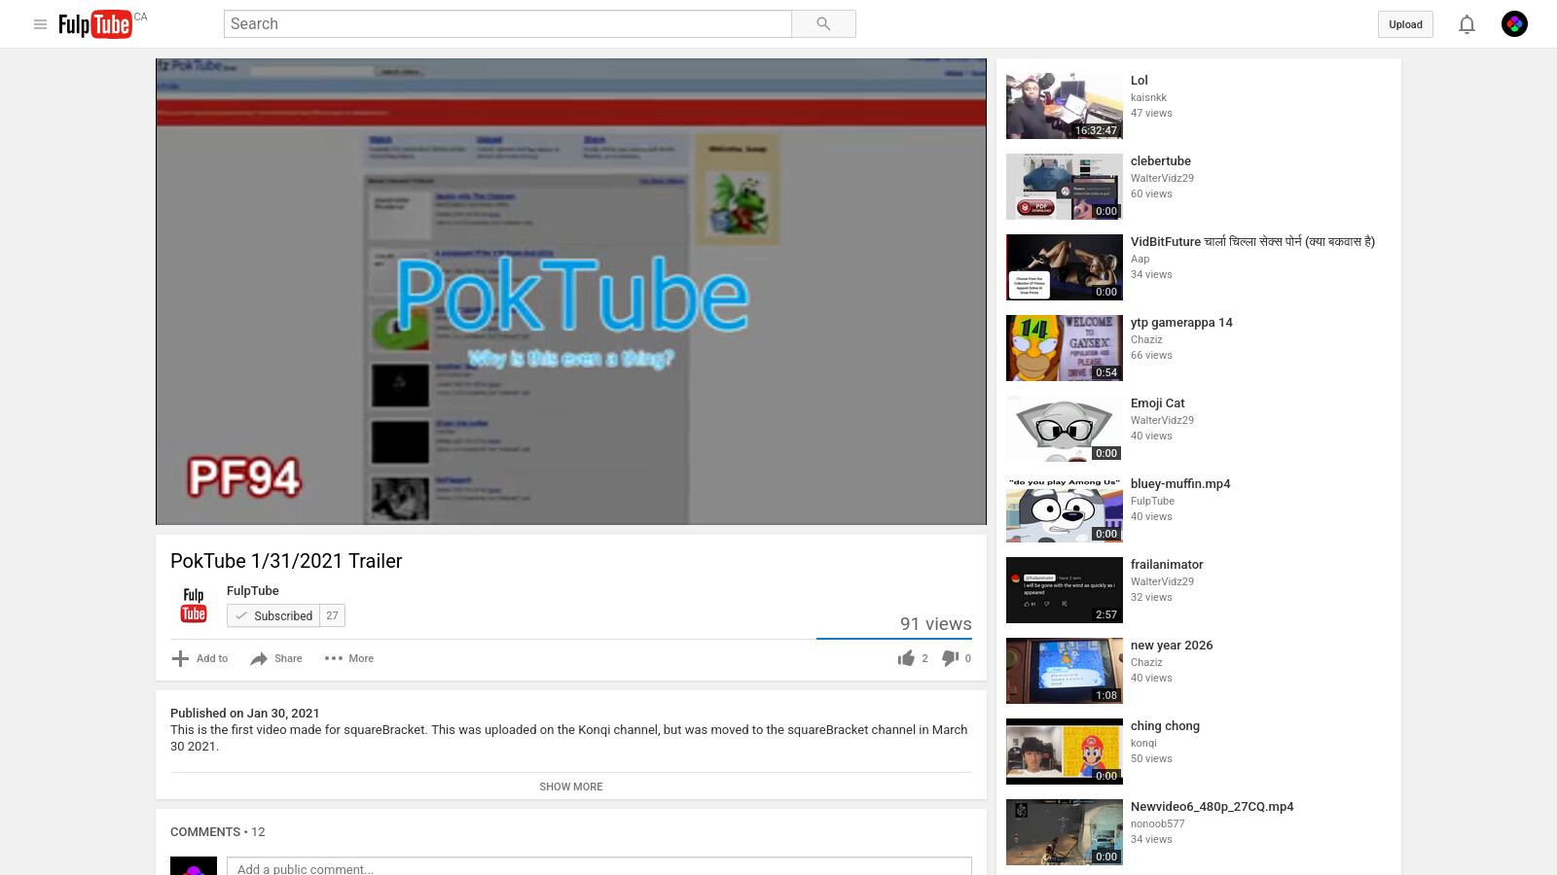Toggle the Subscribed button
The width and height of the screenshot is (1557, 875).
(273, 615)
